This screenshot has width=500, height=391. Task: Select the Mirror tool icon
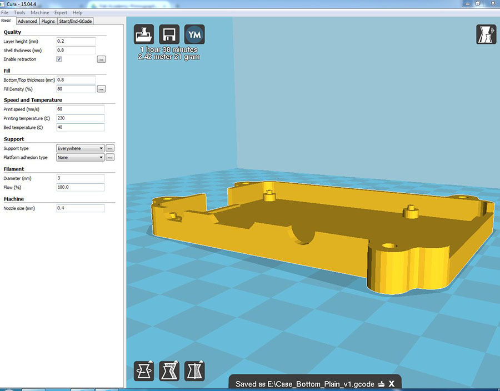(194, 371)
